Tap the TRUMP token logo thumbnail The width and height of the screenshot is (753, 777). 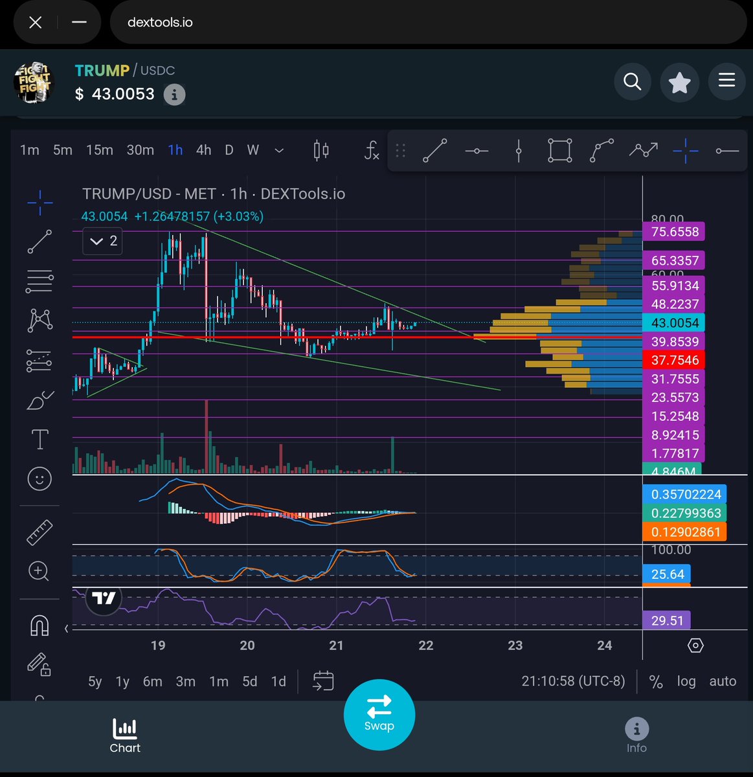click(34, 82)
